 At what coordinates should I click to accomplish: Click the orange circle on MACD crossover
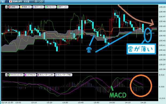pos(141,86)
